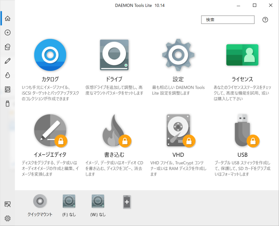Image resolution: width=279 pixels, height=226 pixels.
Task: Open the pencil Image Editor sidebar icon
Action: 7,61
